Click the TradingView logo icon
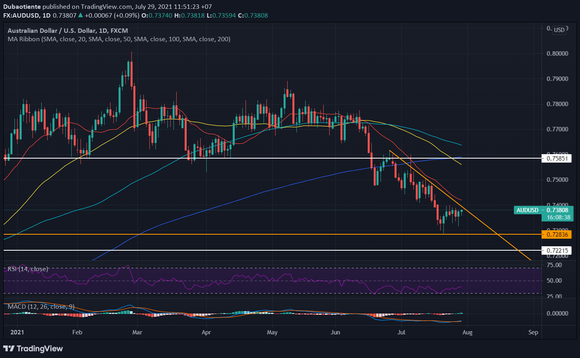Image resolution: width=580 pixels, height=358 pixels. coord(10,348)
